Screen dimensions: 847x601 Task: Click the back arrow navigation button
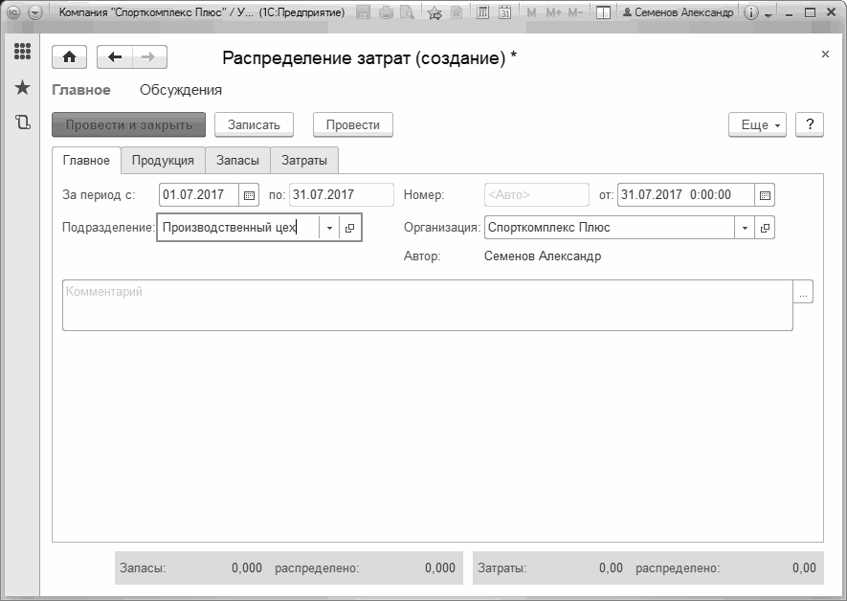[x=115, y=57]
